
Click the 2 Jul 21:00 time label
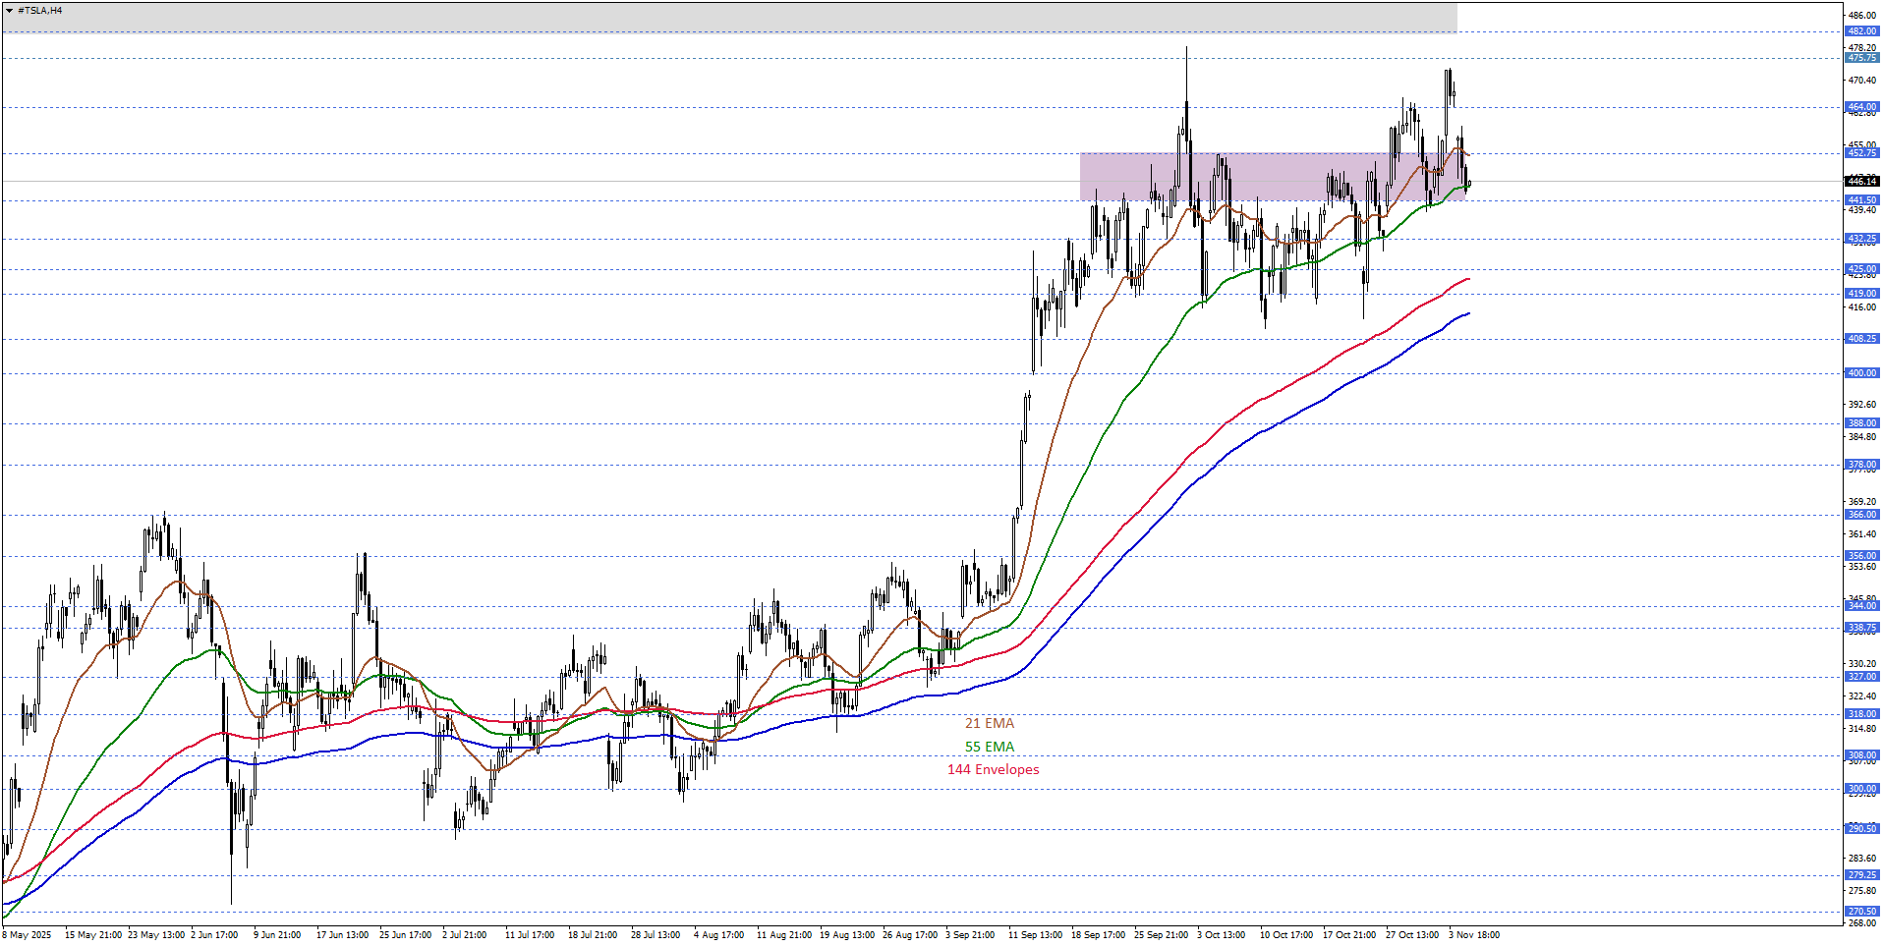(x=464, y=935)
